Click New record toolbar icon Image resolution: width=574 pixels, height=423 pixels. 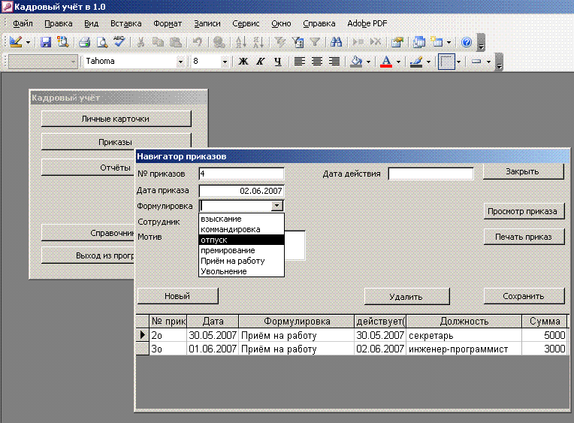click(x=358, y=42)
